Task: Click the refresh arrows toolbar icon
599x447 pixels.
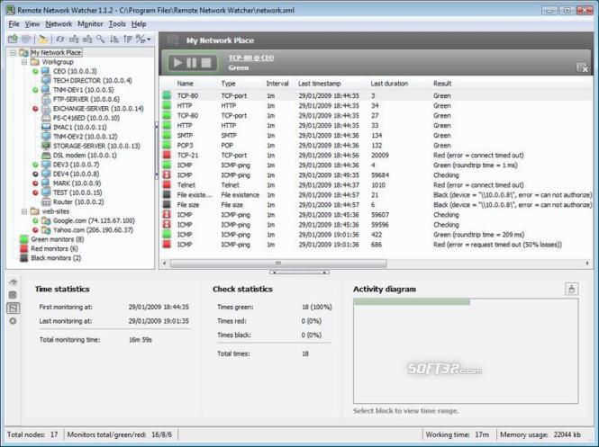Action: click(60, 39)
